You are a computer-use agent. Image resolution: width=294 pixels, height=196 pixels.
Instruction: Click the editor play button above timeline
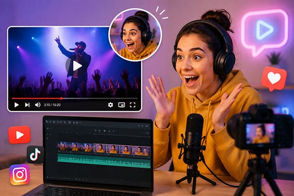click(105, 131)
